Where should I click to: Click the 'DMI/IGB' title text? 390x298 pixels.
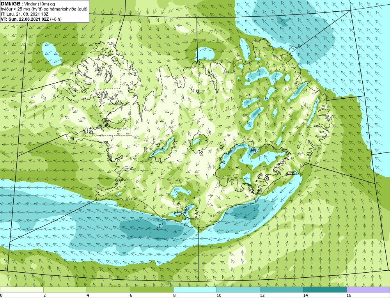click(11, 4)
